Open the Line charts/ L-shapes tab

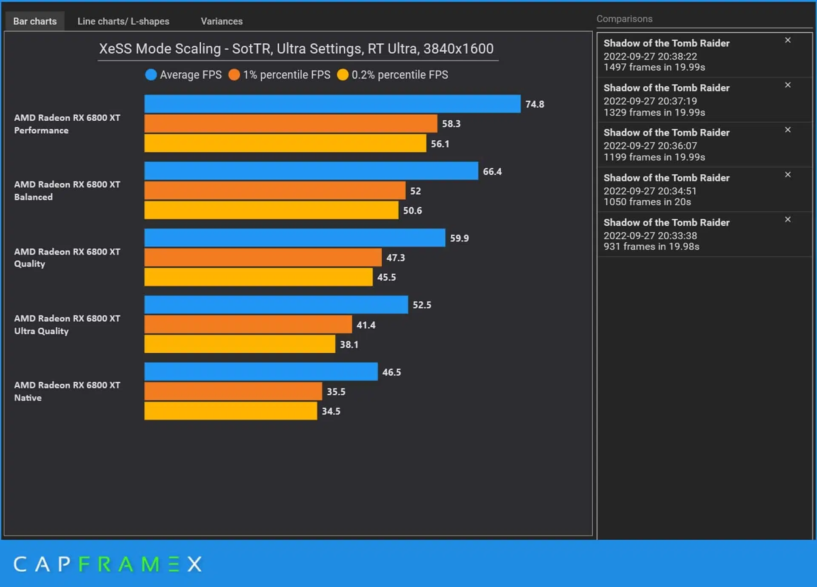[123, 21]
